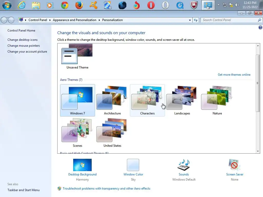Image resolution: width=263 pixels, height=197 pixels.
Task: Click the active Control Panel taskbar button
Action: pyautogui.click(x=208, y=5)
